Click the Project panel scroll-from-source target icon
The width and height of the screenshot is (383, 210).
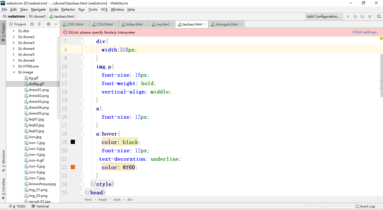coord(32,24)
